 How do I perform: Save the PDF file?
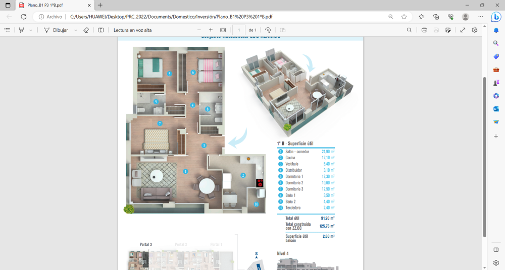click(x=436, y=30)
